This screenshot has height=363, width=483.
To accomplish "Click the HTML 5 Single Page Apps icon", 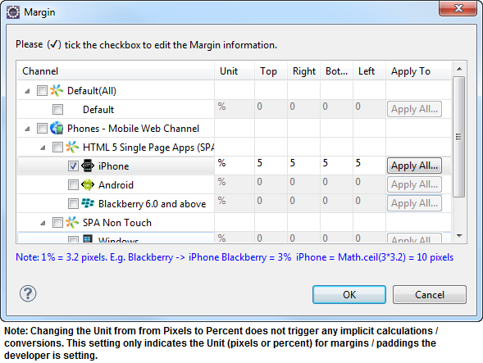I will point(72,147).
